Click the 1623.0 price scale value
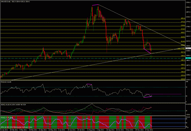The height and width of the screenshot is (131, 191). 188,41
